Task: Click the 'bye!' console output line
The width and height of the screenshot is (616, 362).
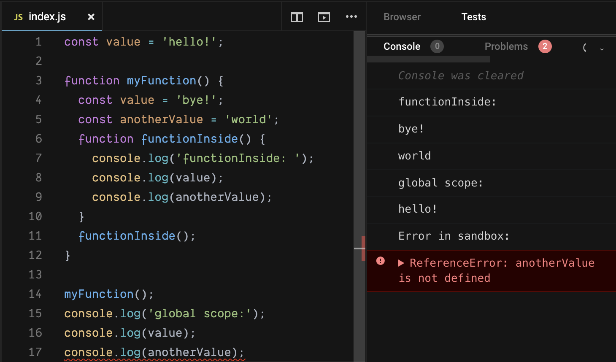Action: (x=411, y=129)
